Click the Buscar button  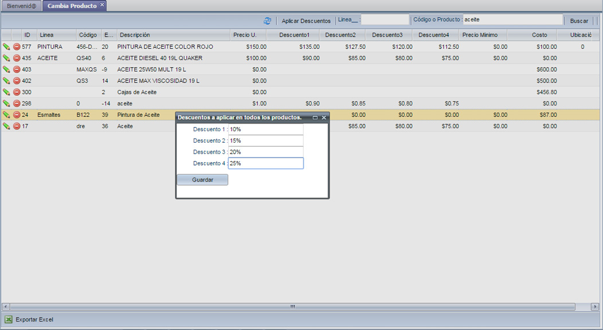(x=579, y=21)
